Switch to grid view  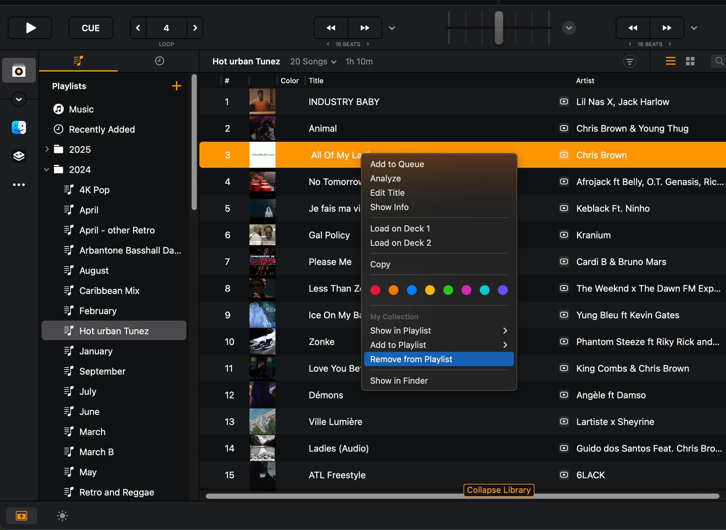(x=690, y=61)
